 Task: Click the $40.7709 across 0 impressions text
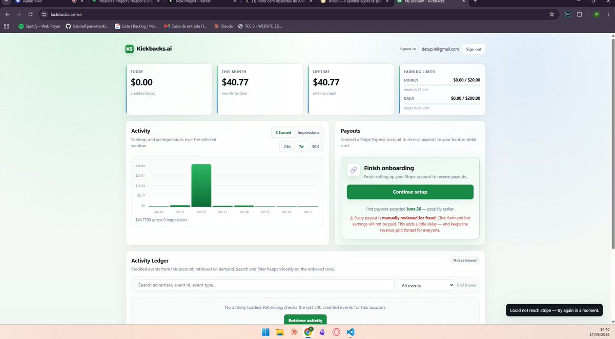point(161,220)
